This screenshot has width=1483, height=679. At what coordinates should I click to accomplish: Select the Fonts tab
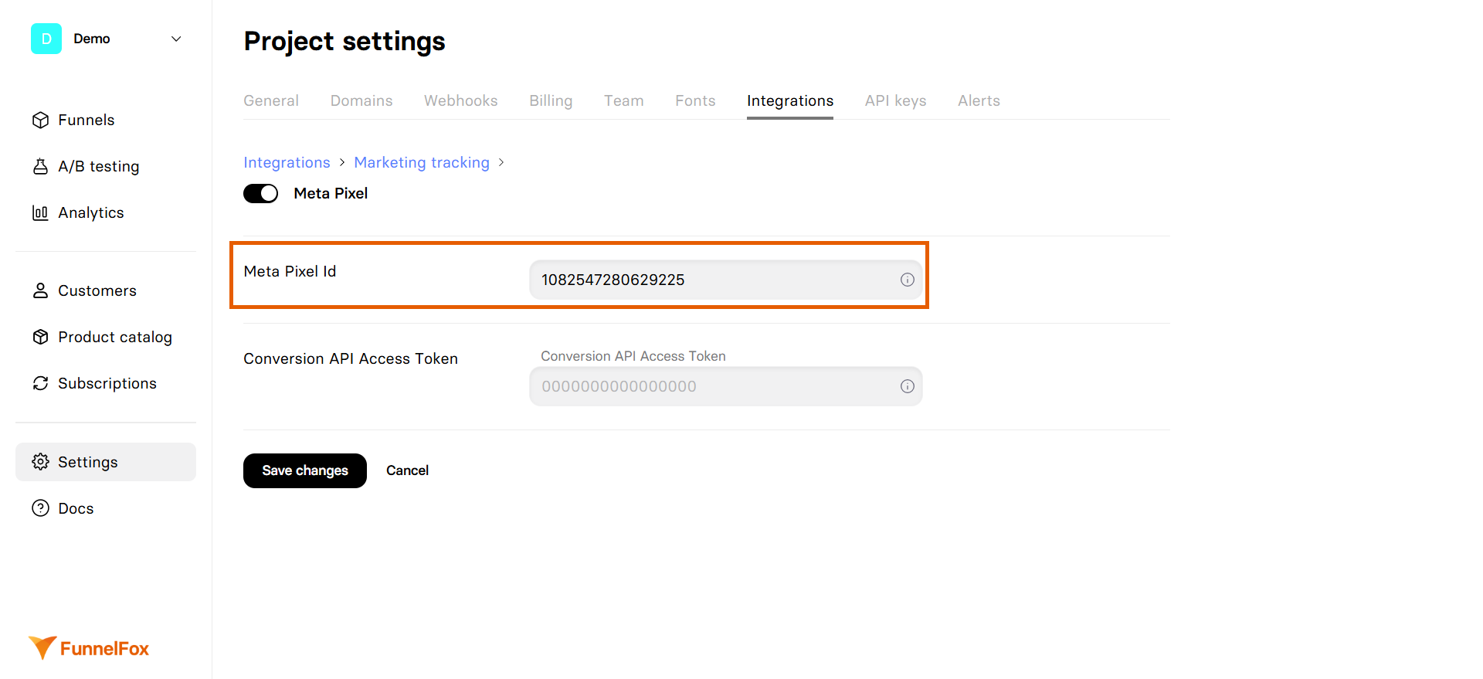[695, 100]
